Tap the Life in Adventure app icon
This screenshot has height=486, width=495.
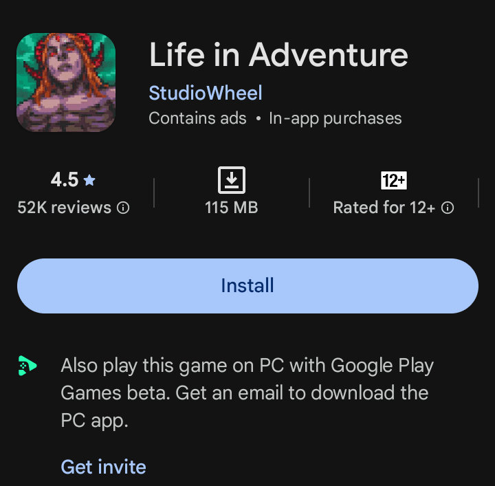pos(66,82)
